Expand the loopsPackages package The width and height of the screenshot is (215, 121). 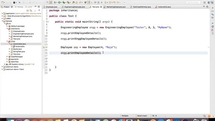[7, 56]
